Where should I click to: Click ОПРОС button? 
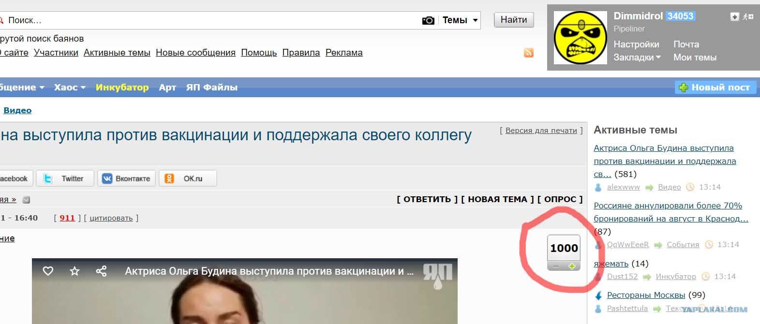(x=560, y=199)
